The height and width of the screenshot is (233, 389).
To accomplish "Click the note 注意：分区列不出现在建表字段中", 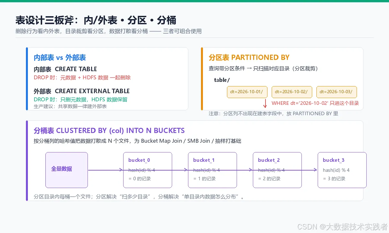I will (x=274, y=114).
